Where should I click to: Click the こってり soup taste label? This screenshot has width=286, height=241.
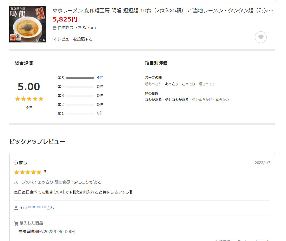(x=189, y=84)
